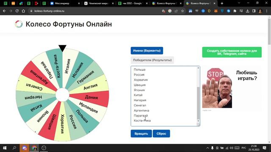Click the Германия wheel segment
Viewport: 271px width, 152px height.
pos(86,77)
